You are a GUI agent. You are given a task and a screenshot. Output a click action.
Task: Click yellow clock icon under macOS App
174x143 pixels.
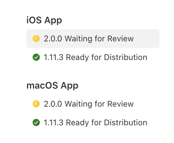pos(36,104)
